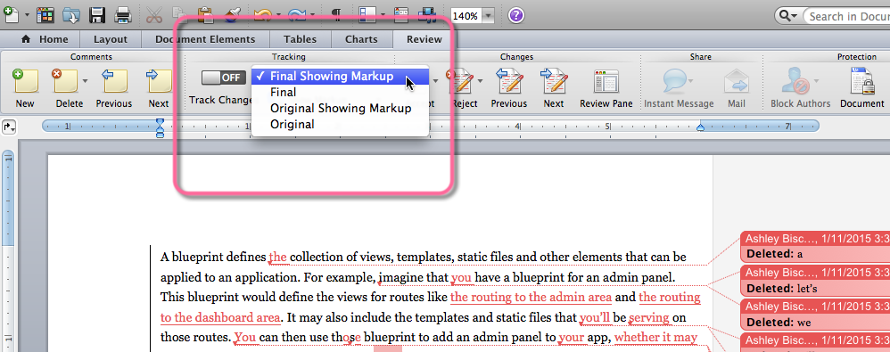Choose Original in markup menu
Image resolution: width=890 pixels, height=352 pixels.
(340, 124)
